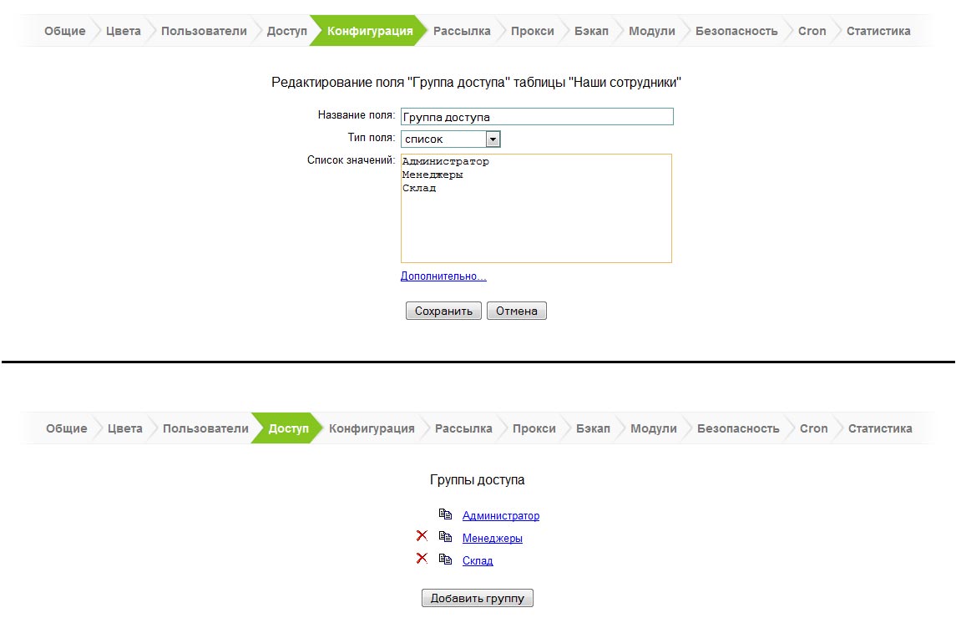Image resolution: width=956 pixels, height=628 pixels.
Task: Select the Прокси tab
Action: coord(532,30)
